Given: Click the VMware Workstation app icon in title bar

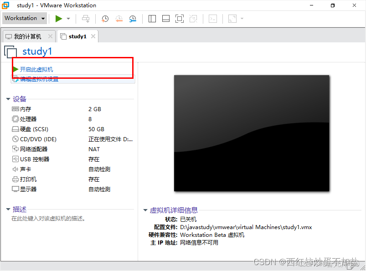Looking at the screenshot, I should point(5,5).
